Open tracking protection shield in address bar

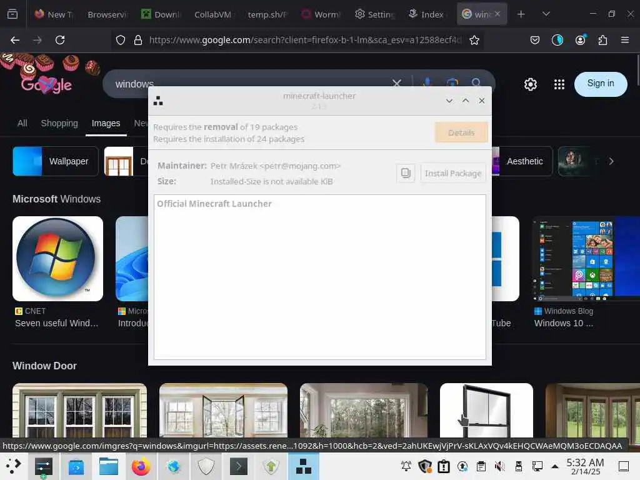(121, 40)
